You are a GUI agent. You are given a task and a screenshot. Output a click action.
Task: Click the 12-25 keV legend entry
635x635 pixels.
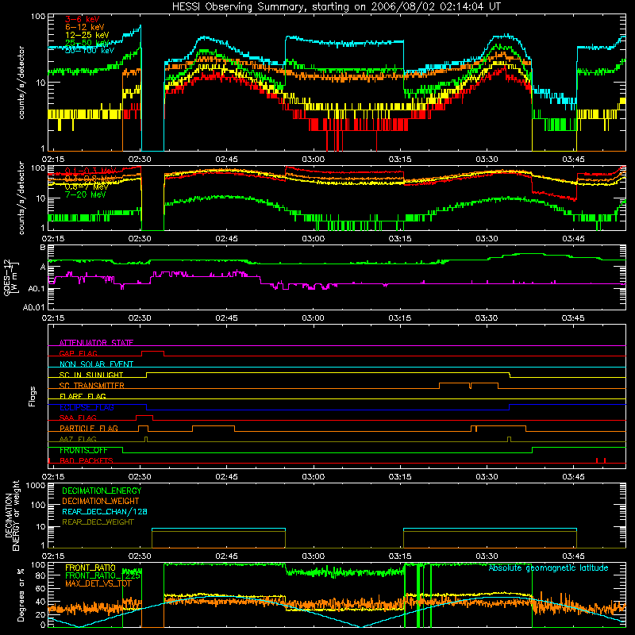click(87, 35)
